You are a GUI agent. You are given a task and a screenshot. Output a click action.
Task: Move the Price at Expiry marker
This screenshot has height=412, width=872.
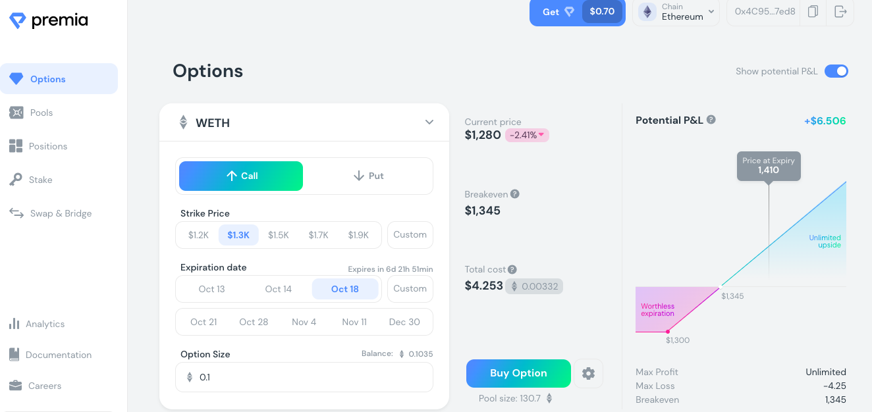pos(769,166)
